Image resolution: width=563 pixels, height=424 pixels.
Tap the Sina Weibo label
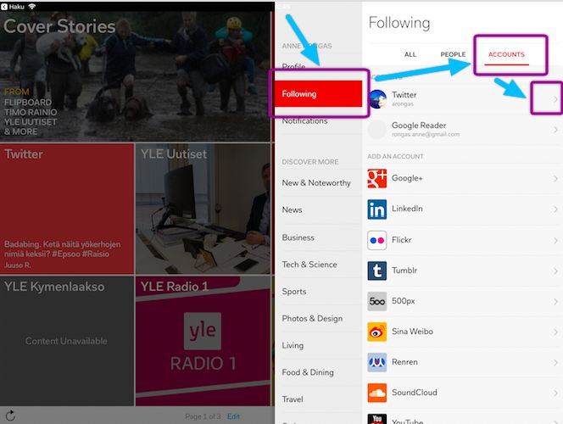click(412, 332)
